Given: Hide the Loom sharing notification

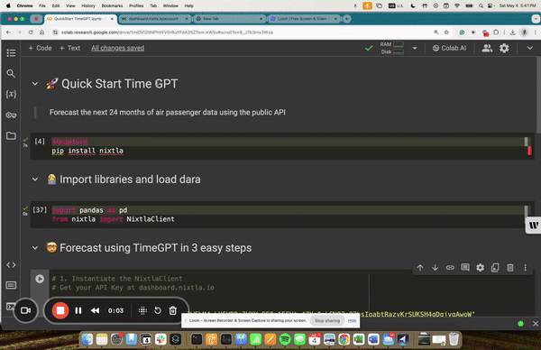Looking at the screenshot, I should click(352, 320).
